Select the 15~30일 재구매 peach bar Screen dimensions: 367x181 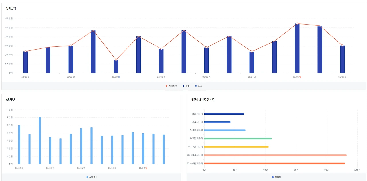click(x=275, y=155)
